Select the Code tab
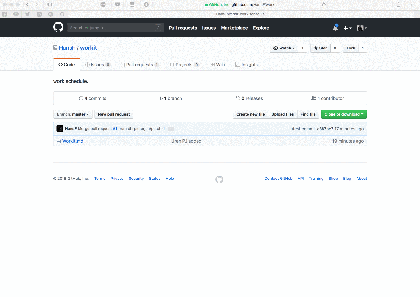 66,65
